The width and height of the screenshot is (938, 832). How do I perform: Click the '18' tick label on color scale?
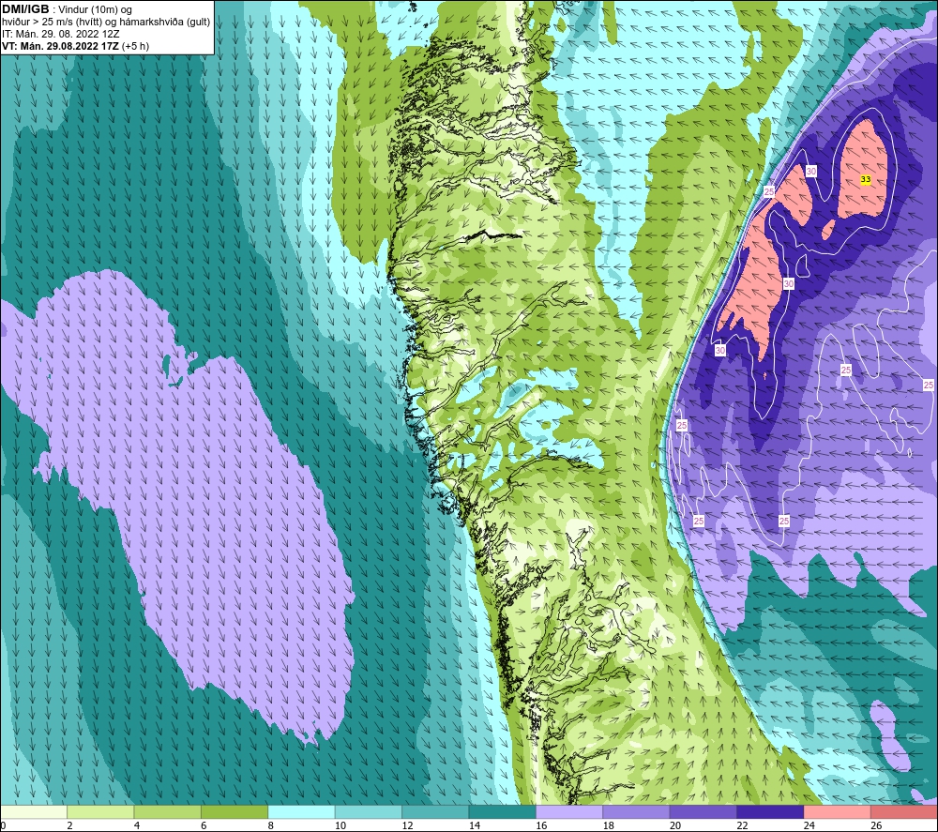pyautogui.click(x=609, y=825)
